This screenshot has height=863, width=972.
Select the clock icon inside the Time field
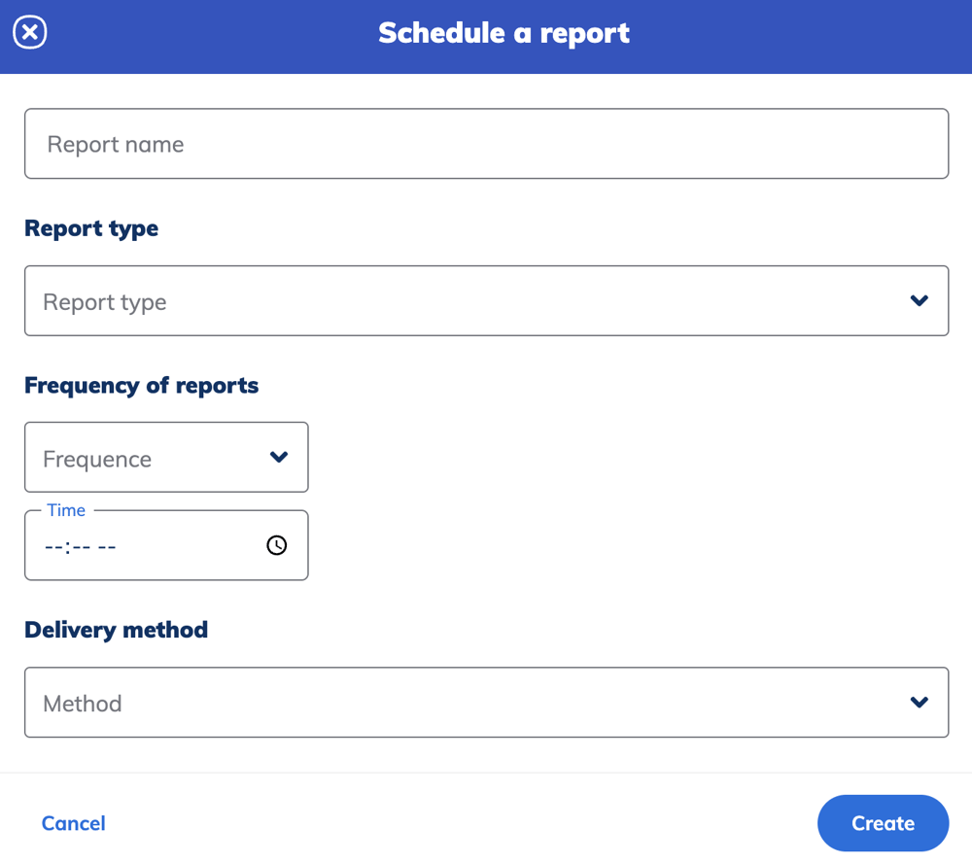(x=277, y=545)
